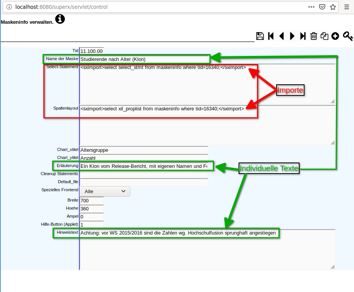Click the Hilfe-Button (Applet) field
This screenshot has height=292, width=354.
click(92, 225)
